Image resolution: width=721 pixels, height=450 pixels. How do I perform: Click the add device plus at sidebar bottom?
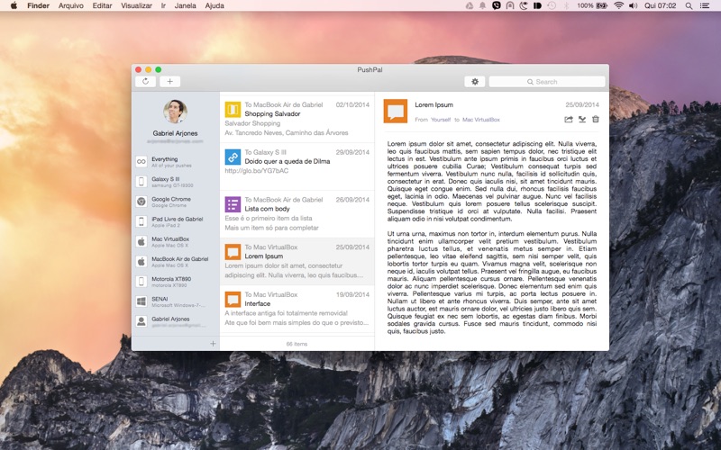(213, 344)
